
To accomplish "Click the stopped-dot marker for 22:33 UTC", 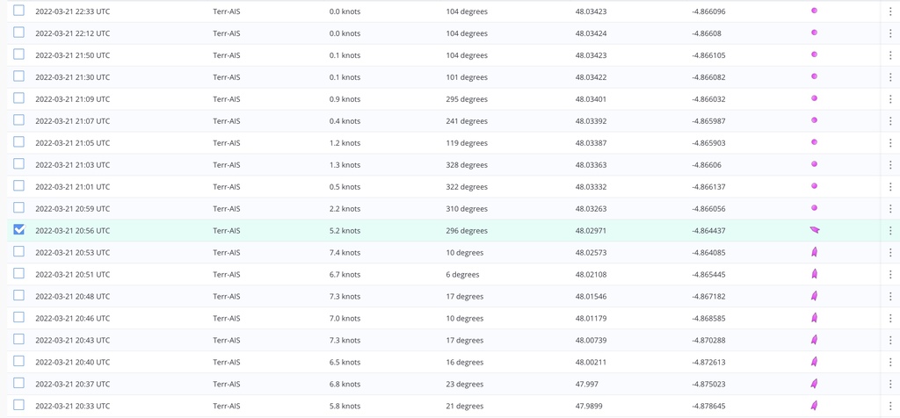I will tap(814, 11).
